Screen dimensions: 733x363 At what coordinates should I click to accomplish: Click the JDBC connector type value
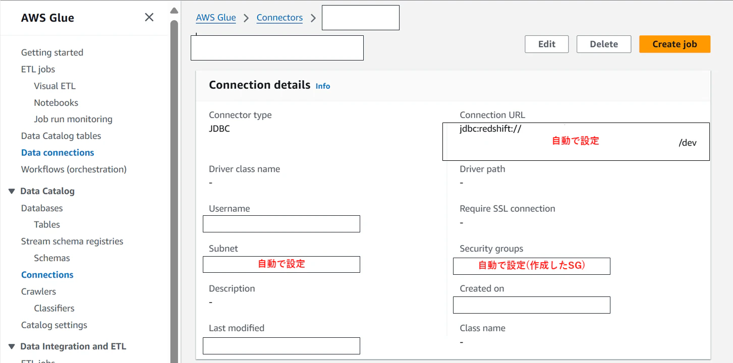point(219,129)
